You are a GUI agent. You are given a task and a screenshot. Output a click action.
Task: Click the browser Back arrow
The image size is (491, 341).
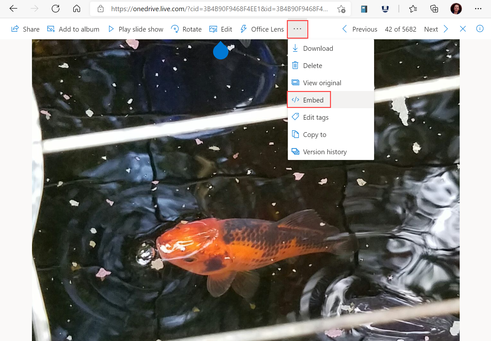[x=13, y=9]
